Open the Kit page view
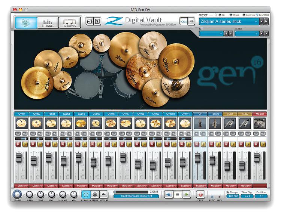 pos(26,22)
